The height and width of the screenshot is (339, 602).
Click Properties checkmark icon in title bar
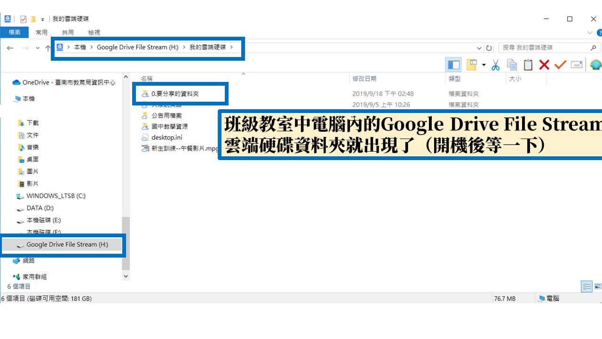tap(24, 19)
